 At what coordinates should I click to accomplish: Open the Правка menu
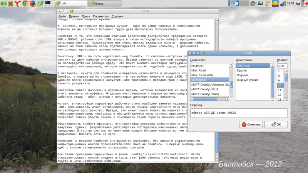[74, 16]
